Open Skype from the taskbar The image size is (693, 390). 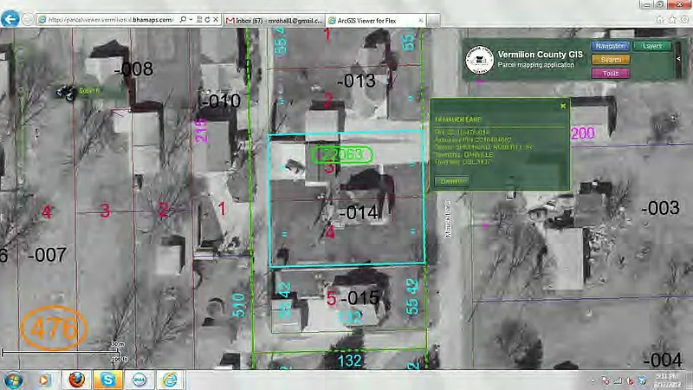107,380
